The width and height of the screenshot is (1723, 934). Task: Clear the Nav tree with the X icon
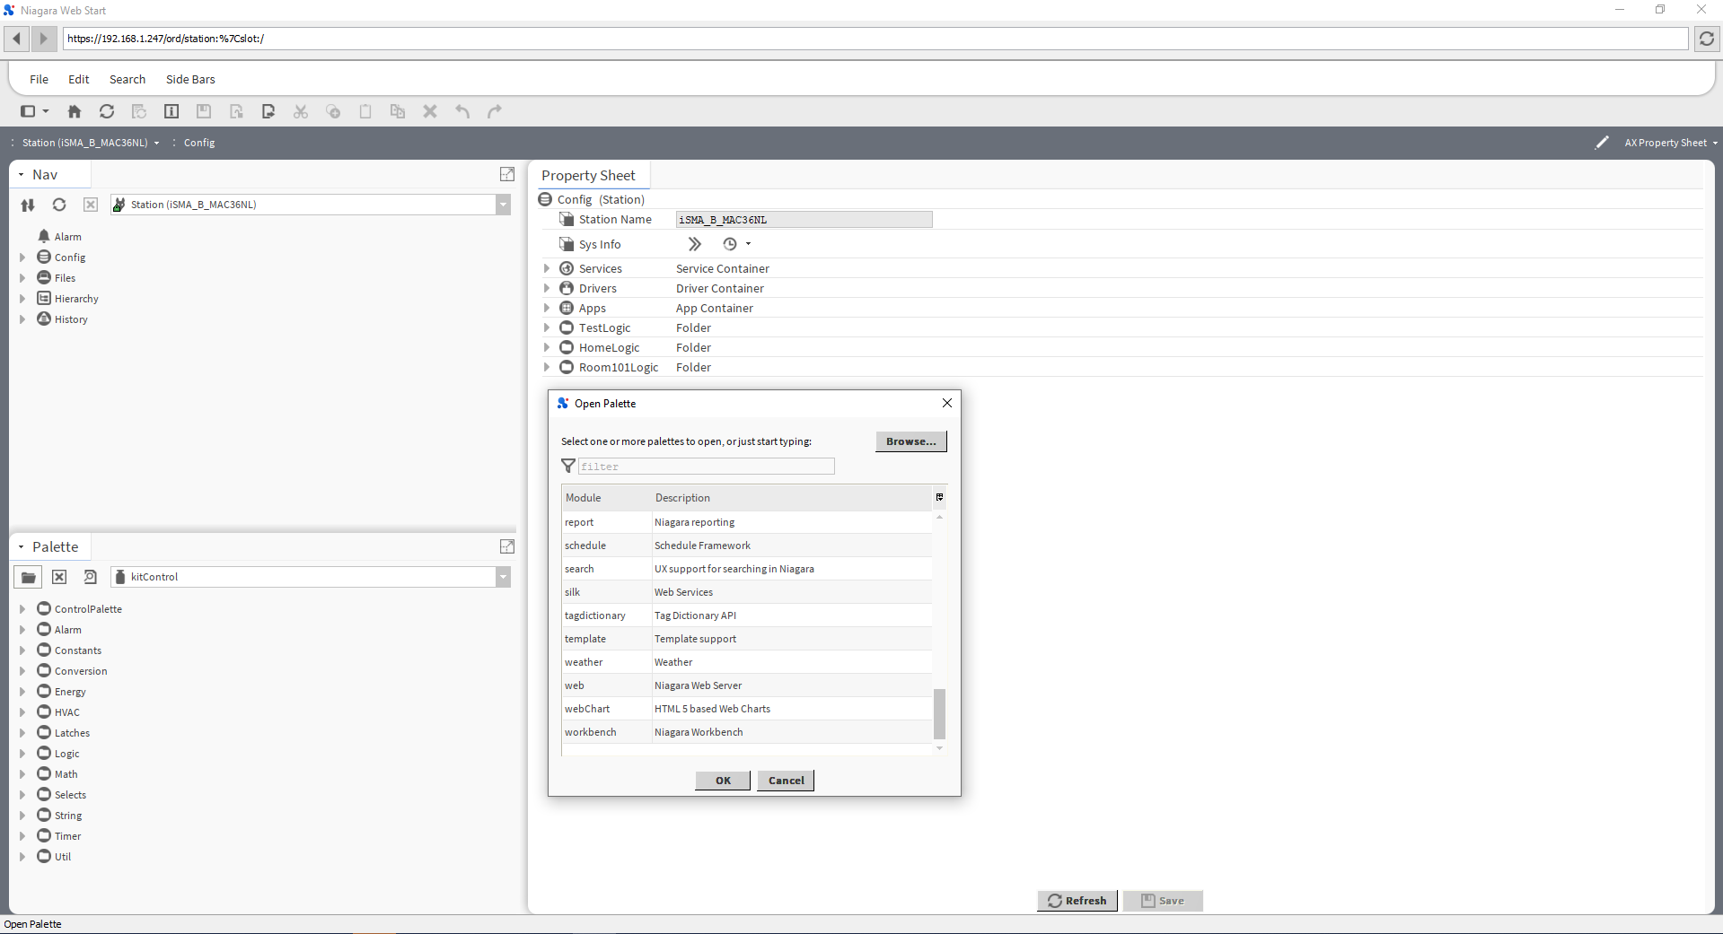[91, 205]
